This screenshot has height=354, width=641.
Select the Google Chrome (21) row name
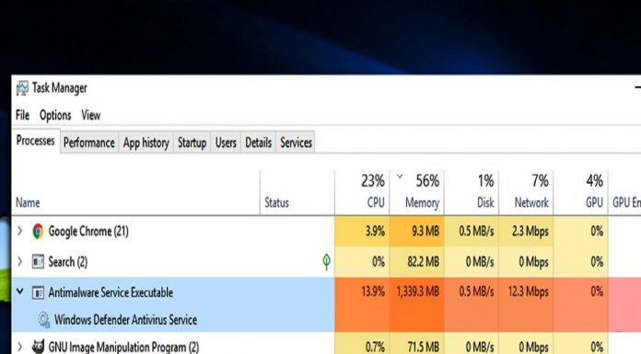click(88, 231)
